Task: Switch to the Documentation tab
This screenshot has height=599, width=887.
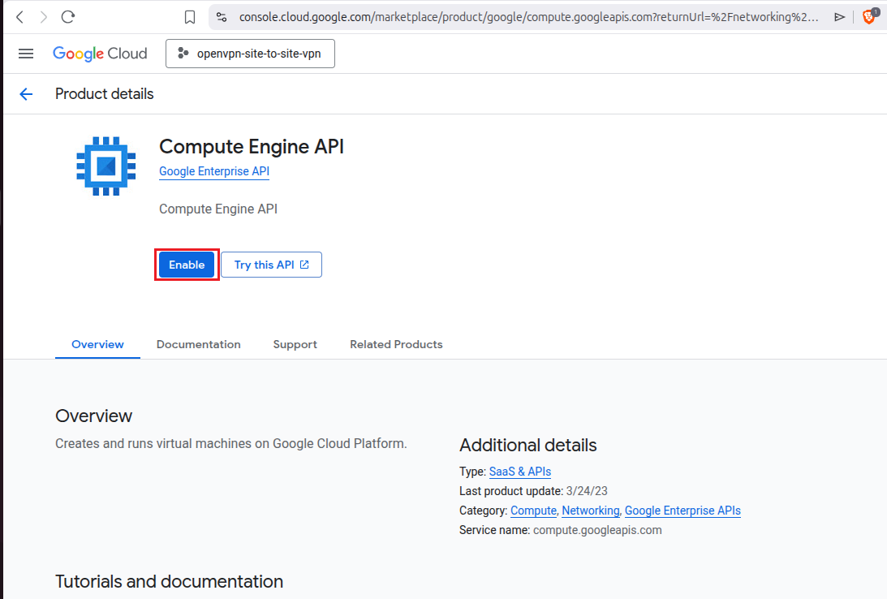Action: 199,344
